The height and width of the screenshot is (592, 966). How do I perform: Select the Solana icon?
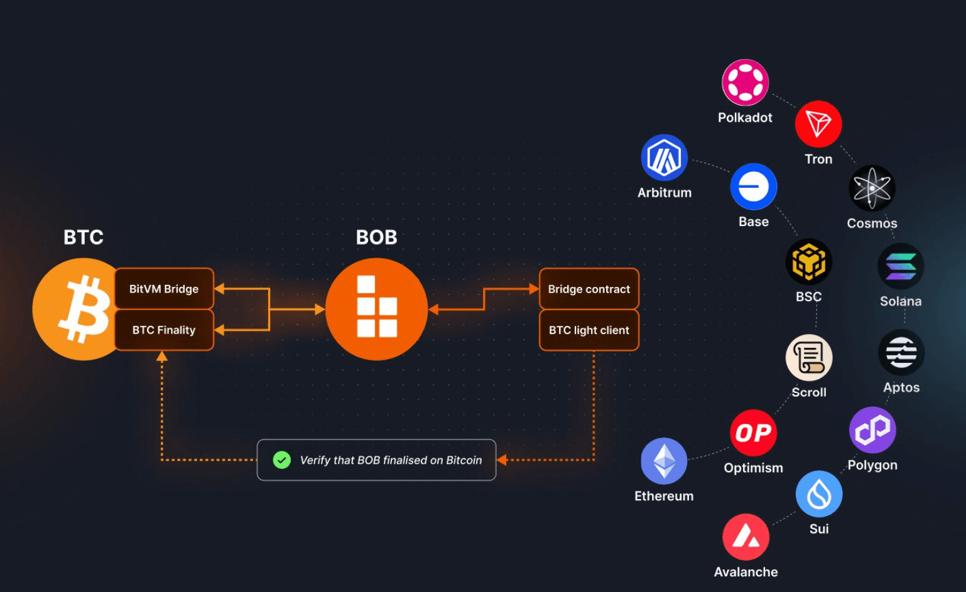coord(901,266)
